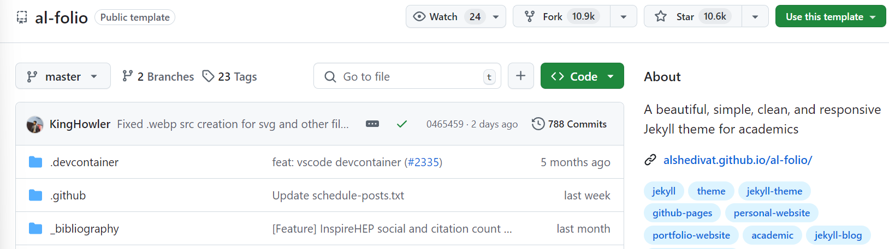Image resolution: width=889 pixels, height=249 pixels.
Task: Open KingHowler's profile link
Action: pyautogui.click(x=80, y=124)
